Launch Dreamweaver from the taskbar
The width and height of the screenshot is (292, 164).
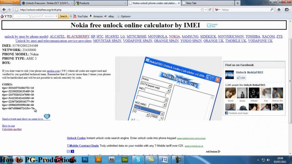(x=125, y=160)
